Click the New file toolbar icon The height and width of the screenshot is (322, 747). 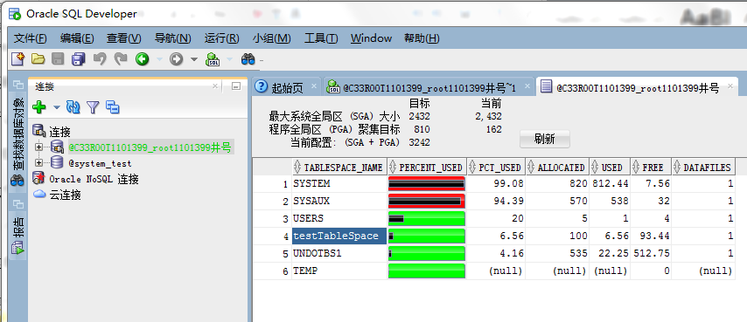(17, 58)
